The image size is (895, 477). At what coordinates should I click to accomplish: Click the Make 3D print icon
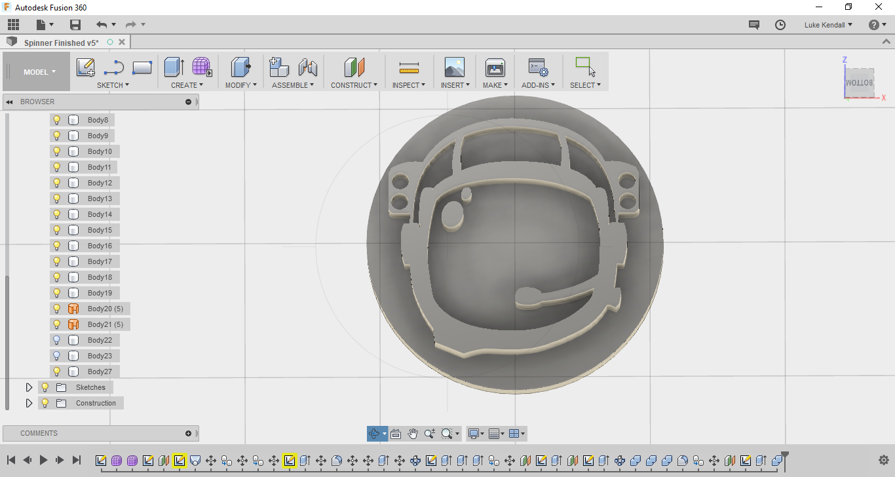495,67
